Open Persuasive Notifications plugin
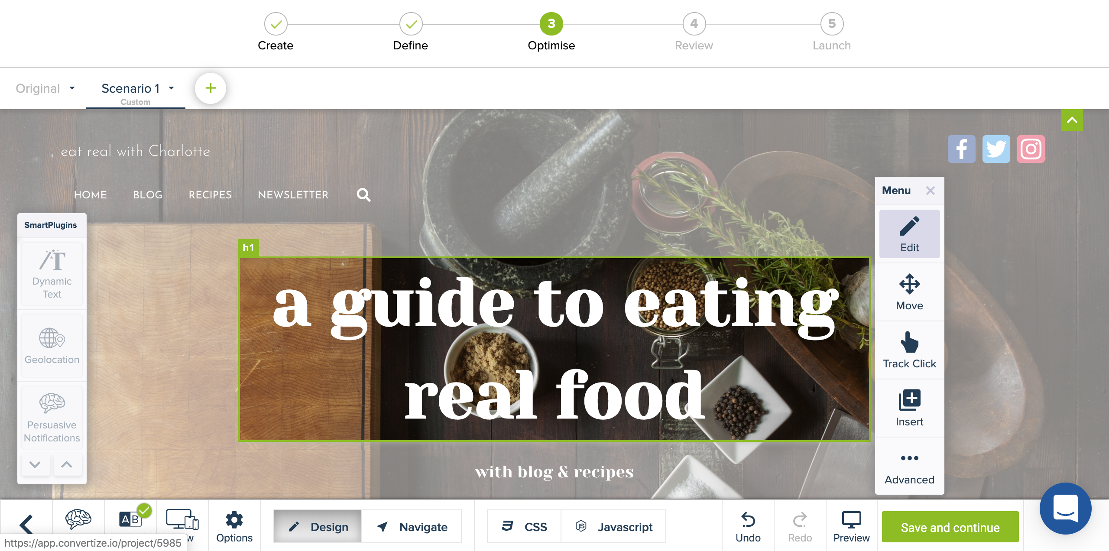 (52, 418)
